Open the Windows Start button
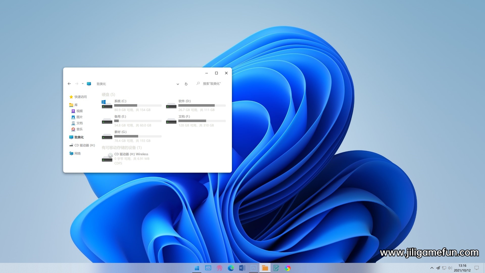The width and height of the screenshot is (485, 273). (x=197, y=268)
